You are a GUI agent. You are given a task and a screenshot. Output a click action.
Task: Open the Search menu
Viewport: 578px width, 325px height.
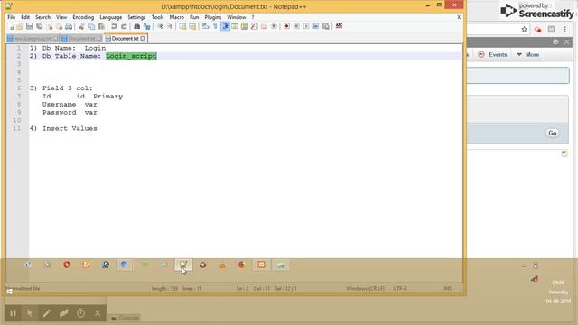coord(42,17)
